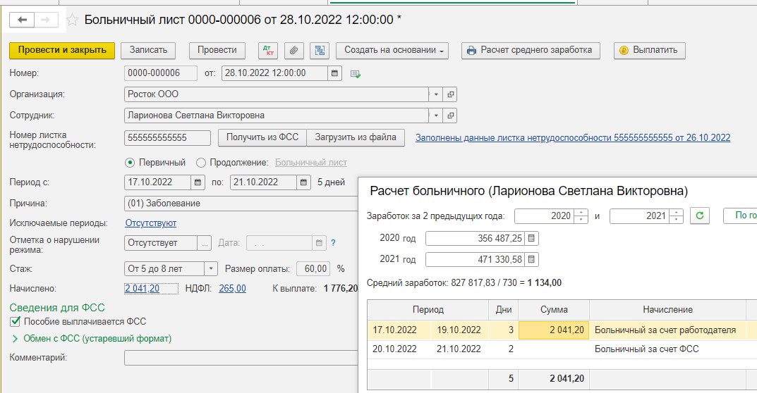Open Стаж dropdown list
Screen dimensions: 757x393
(211, 268)
